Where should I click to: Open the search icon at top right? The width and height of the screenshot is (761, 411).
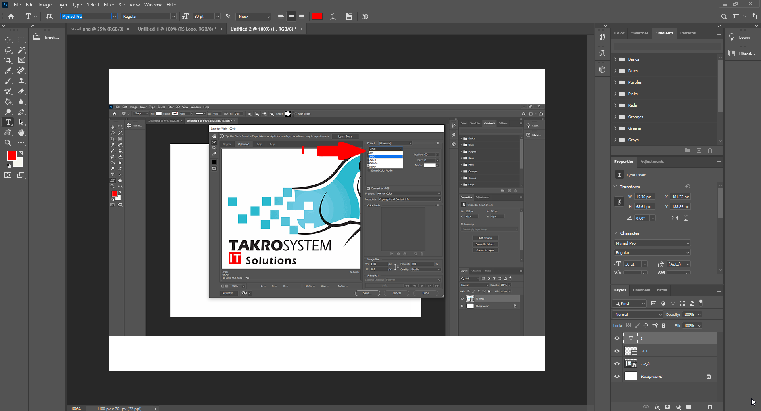[724, 17]
